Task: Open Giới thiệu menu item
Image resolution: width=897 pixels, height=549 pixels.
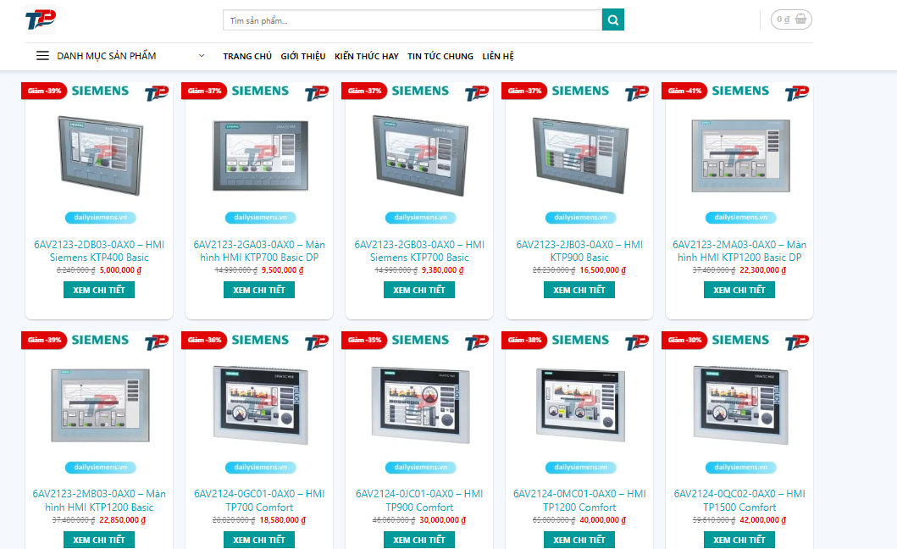Action: point(302,56)
